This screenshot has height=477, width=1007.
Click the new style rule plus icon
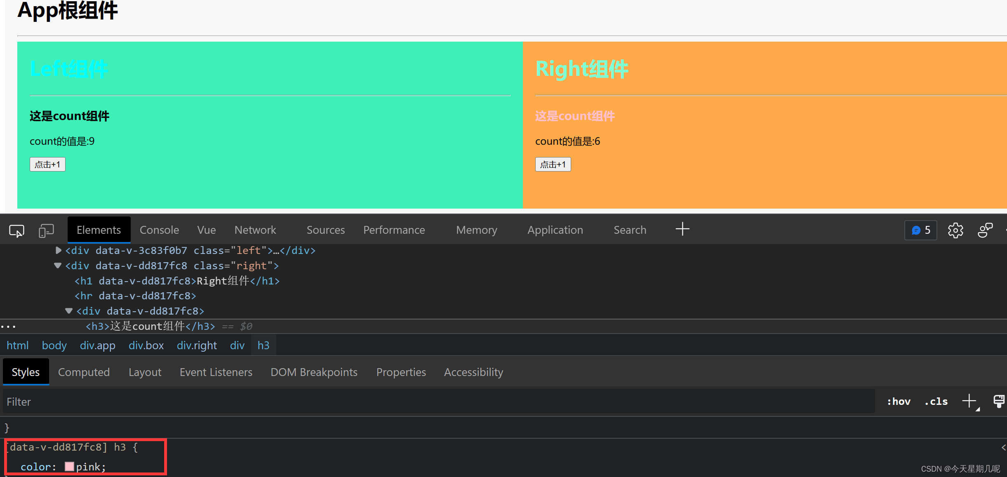[x=969, y=401]
